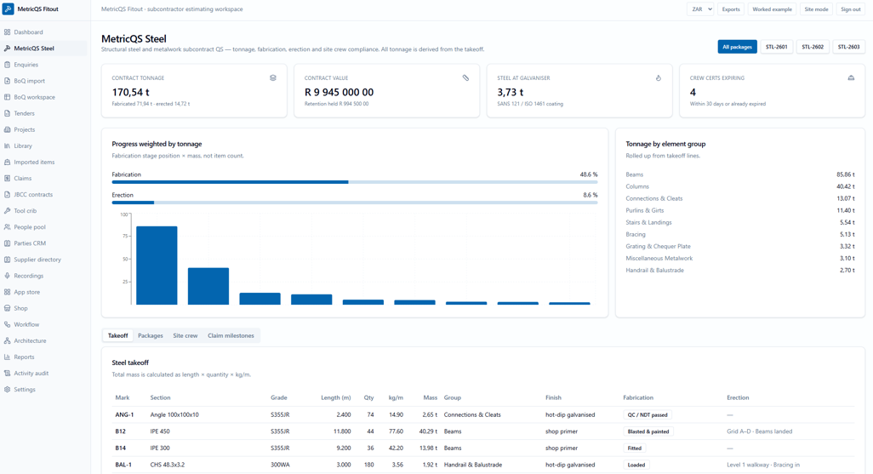The height and width of the screenshot is (474, 873).
Task: Click the Mark column header
Action: click(123, 397)
